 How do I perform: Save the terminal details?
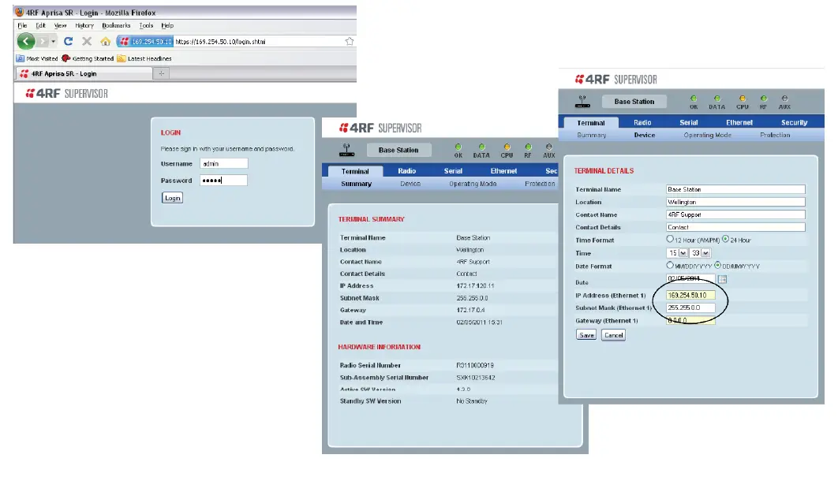[x=586, y=335]
